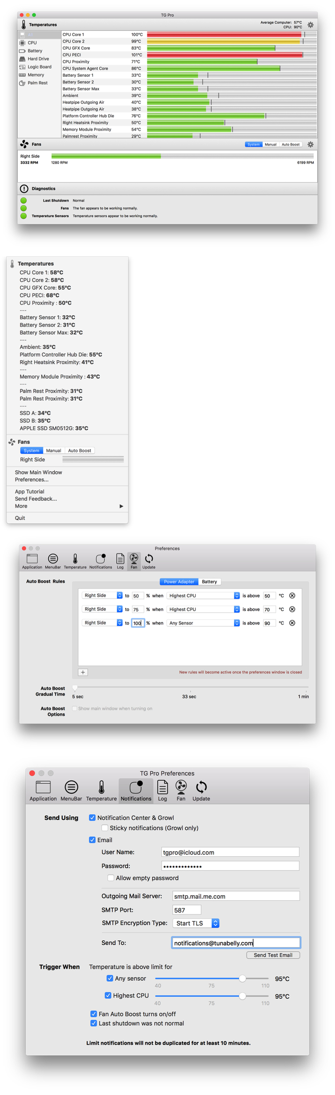Viewport: 335px width, 1095px height.
Task: Adjust the Highest CPU temperature limit slider
Action: click(x=242, y=996)
